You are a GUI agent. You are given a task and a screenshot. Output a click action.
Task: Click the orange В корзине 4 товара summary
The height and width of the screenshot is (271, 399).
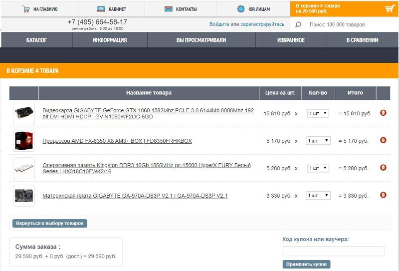coord(344,8)
